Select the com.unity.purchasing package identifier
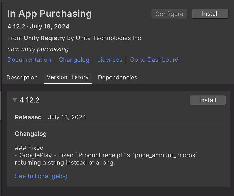The height and width of the screenshot is (196, 234). tap(38, 49)
